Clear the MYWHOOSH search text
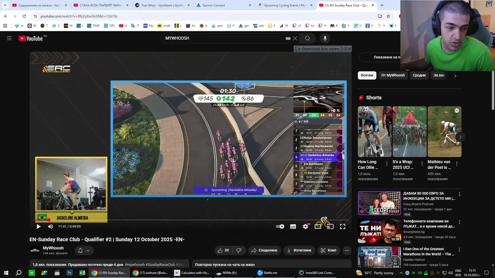 coord(295,38)
